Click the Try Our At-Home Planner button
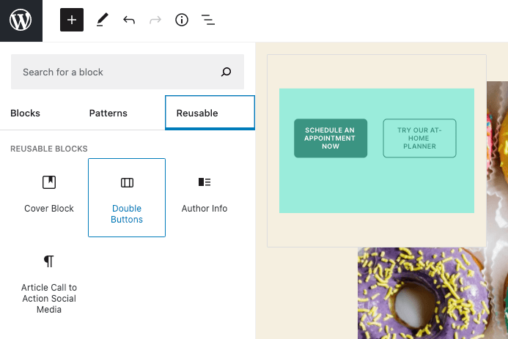This screenshot has height=339, width=508. click(419, 138)
